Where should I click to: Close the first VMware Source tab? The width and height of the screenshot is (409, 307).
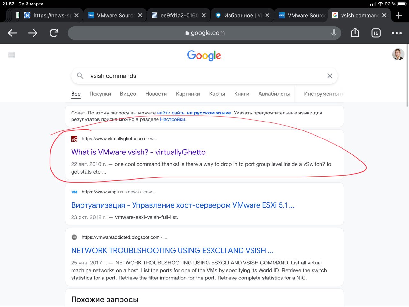(x=140, y=15)
